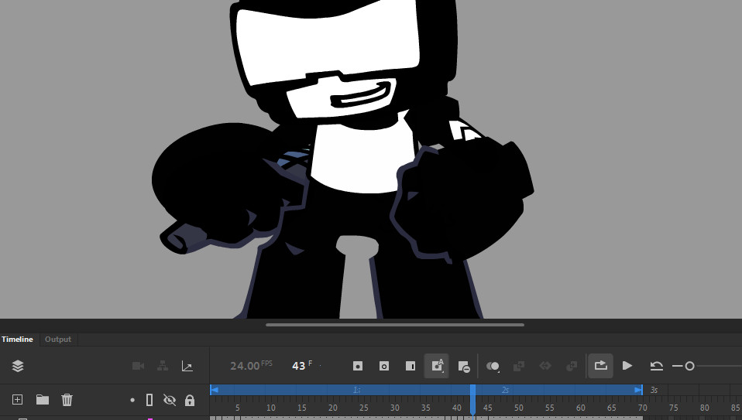This screenshot has width=742, height=420.
Task: Insert a keyframe
Action: pos(358,366)
